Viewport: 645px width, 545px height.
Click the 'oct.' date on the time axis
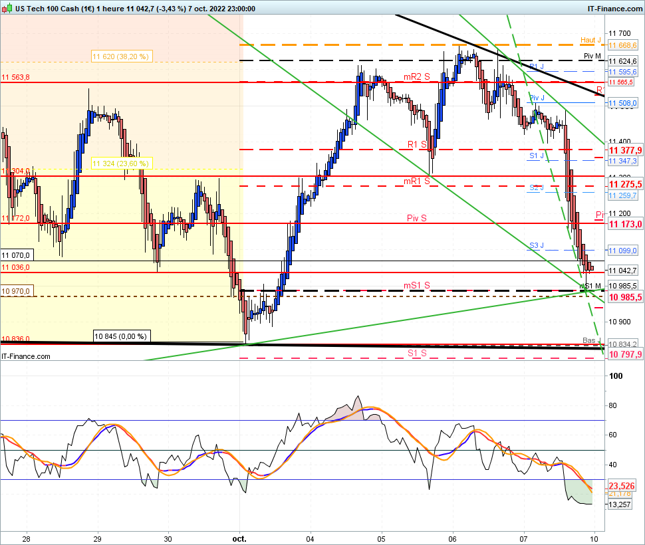click(x=239, y=538)
